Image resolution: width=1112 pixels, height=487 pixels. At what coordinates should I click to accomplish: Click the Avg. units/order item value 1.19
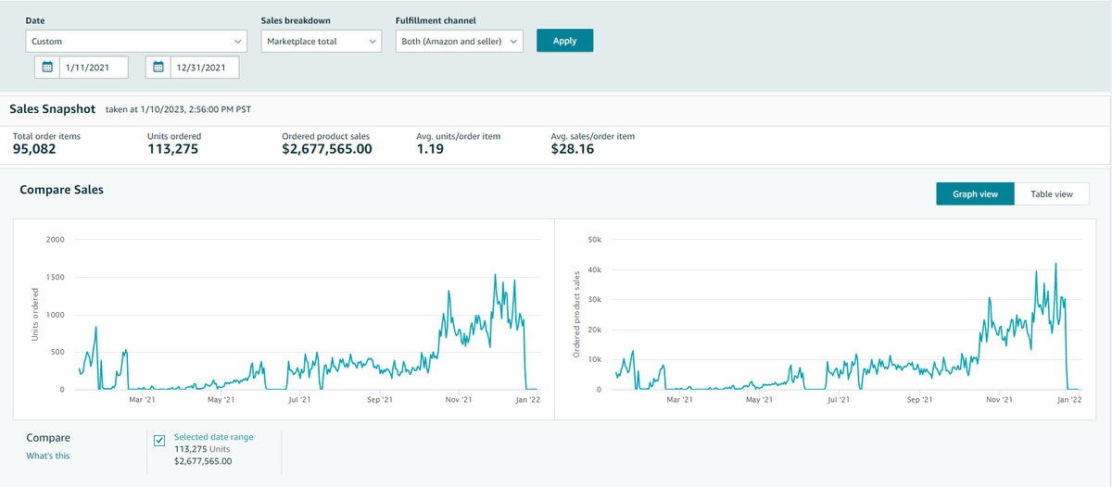point(430,149)
